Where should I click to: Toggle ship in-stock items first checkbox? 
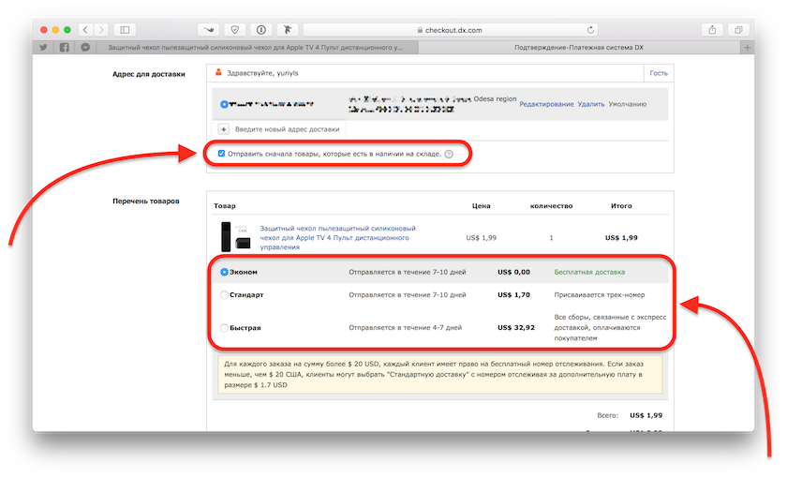click(221, 154)
